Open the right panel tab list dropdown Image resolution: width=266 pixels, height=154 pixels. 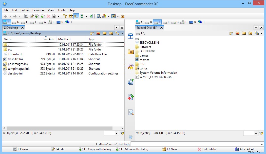[256, 28]
